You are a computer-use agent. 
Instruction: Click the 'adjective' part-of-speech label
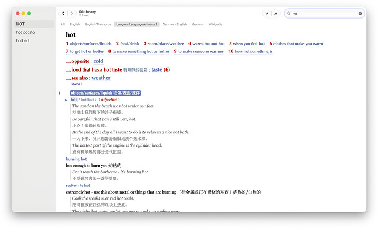click(109, 100)
